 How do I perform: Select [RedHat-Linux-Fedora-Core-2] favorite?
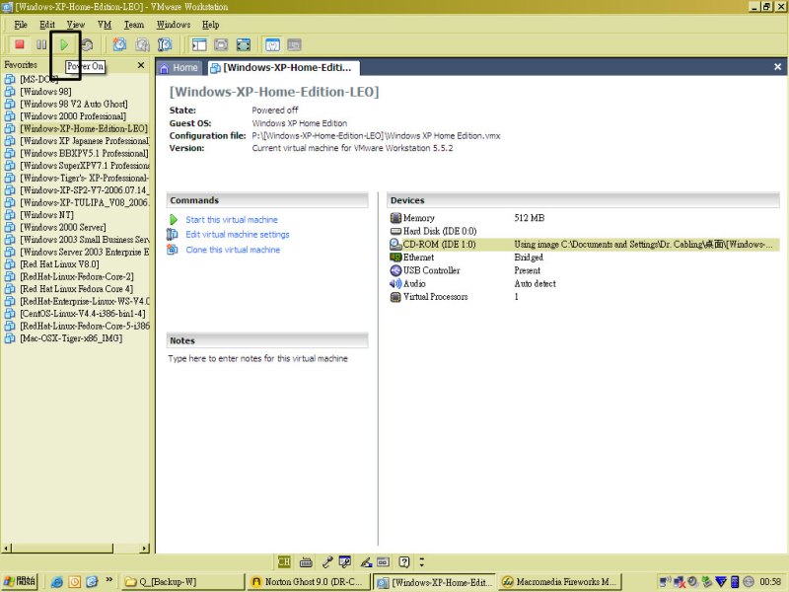[77, 277]
